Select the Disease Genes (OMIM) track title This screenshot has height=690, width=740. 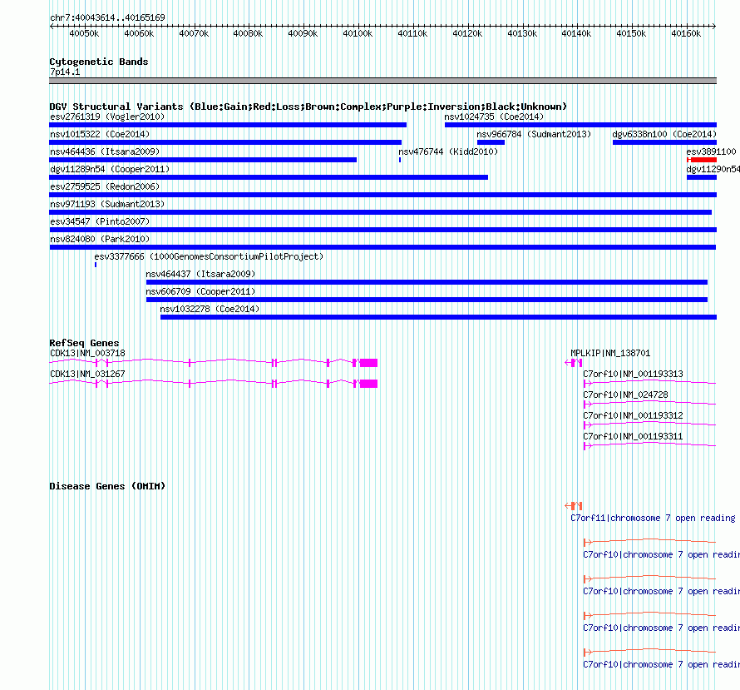(x=107, y=486)
